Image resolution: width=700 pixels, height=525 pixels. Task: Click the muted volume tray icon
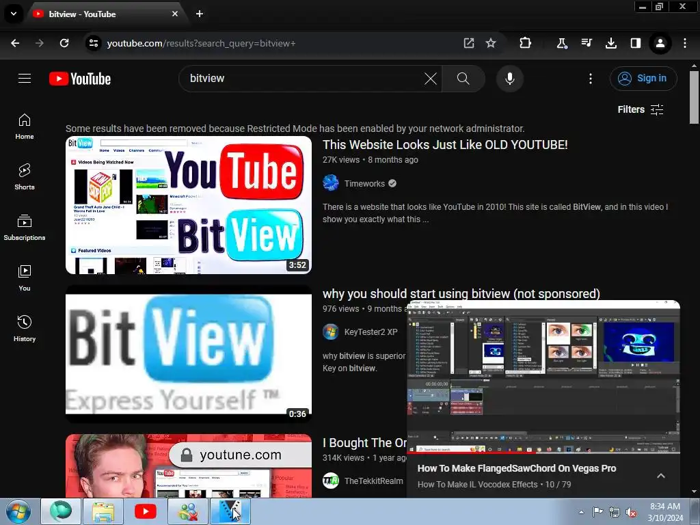point(631,513)
